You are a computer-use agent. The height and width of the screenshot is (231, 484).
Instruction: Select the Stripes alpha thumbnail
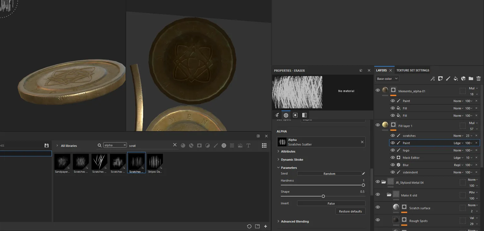click(x=155, y=163)
